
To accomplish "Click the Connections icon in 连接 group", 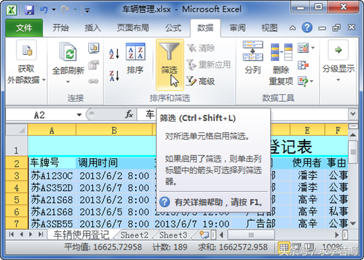I will [x=93, y=48].
